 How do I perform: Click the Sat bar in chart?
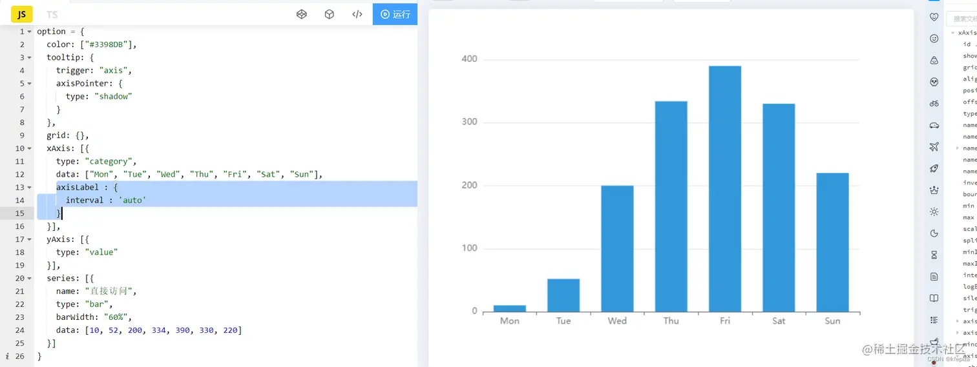[x=779, y=208]
